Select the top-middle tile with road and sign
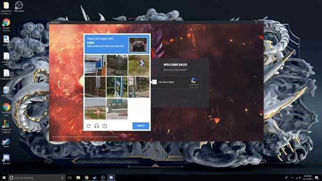This screenshot has height=181, width=322. coord(117,65)
